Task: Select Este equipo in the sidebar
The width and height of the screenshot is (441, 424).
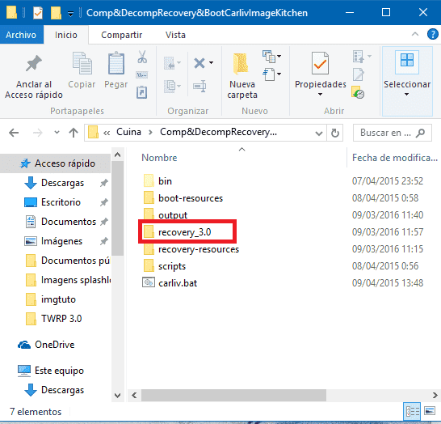Action: click(59, 371)
